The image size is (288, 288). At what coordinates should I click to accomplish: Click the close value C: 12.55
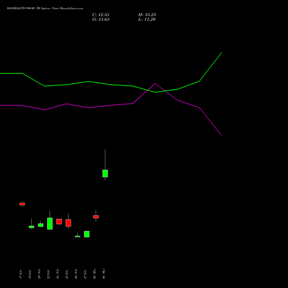[x=101, y=15]
